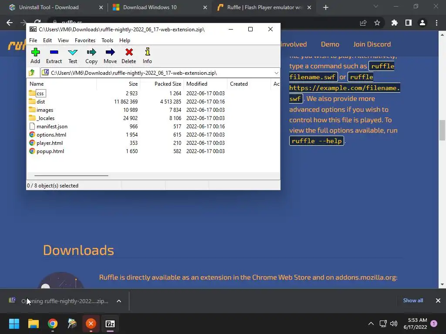Sort files by the Size column header

coord(118,84)
